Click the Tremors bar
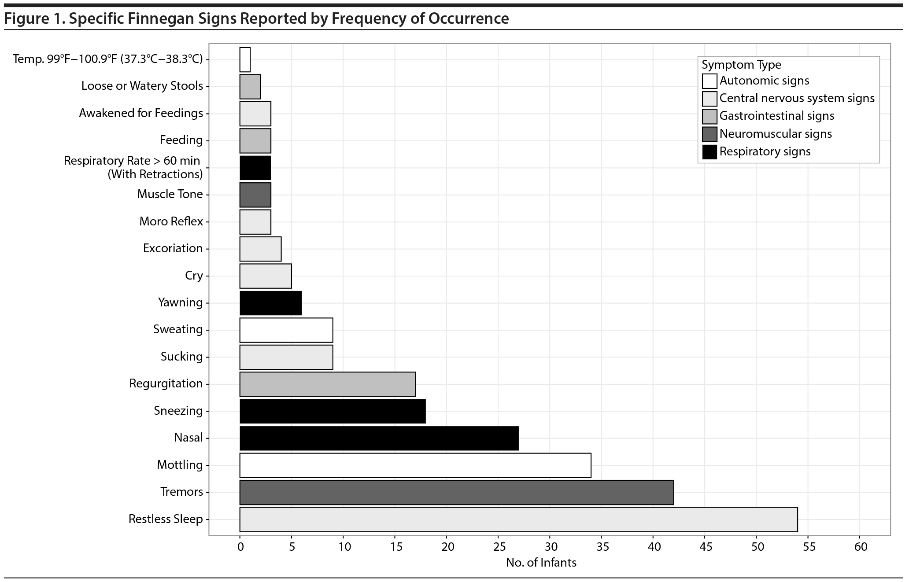The image size is (909, 582). [456, 492]
